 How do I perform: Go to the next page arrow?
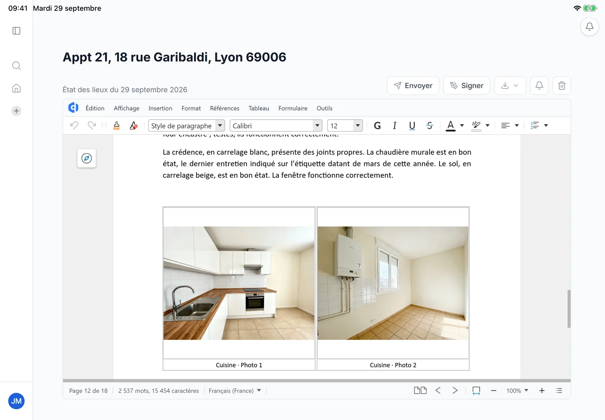[x=455, y=391]
